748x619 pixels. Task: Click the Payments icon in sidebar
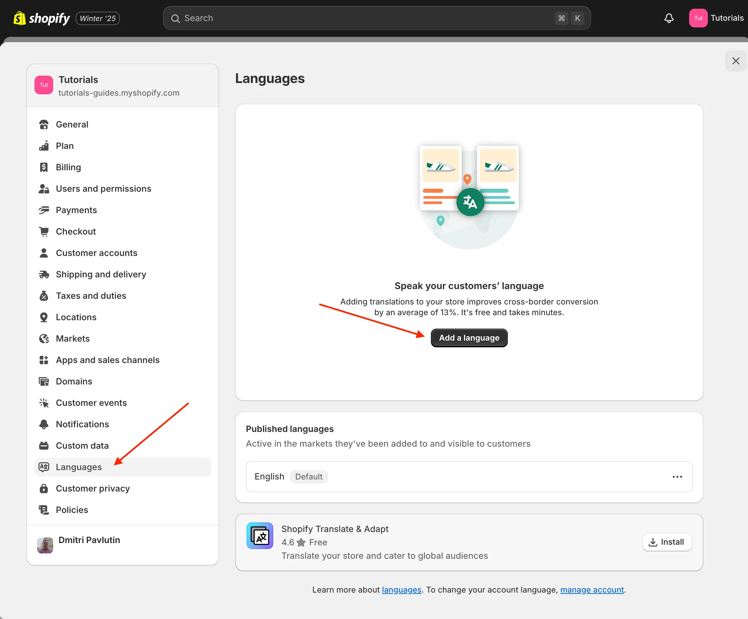pos(44,210)
